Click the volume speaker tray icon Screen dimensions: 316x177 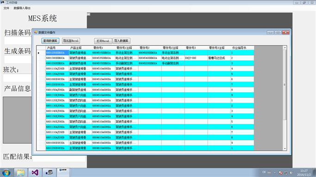point(291,172)
